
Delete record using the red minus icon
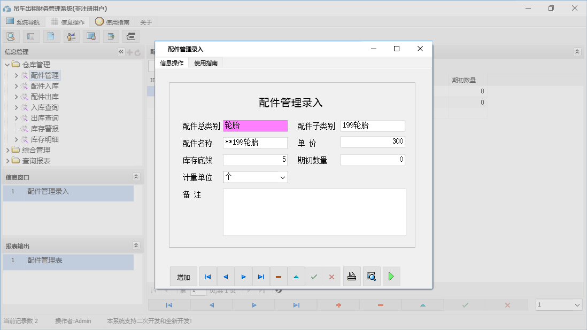click(279, 276)
